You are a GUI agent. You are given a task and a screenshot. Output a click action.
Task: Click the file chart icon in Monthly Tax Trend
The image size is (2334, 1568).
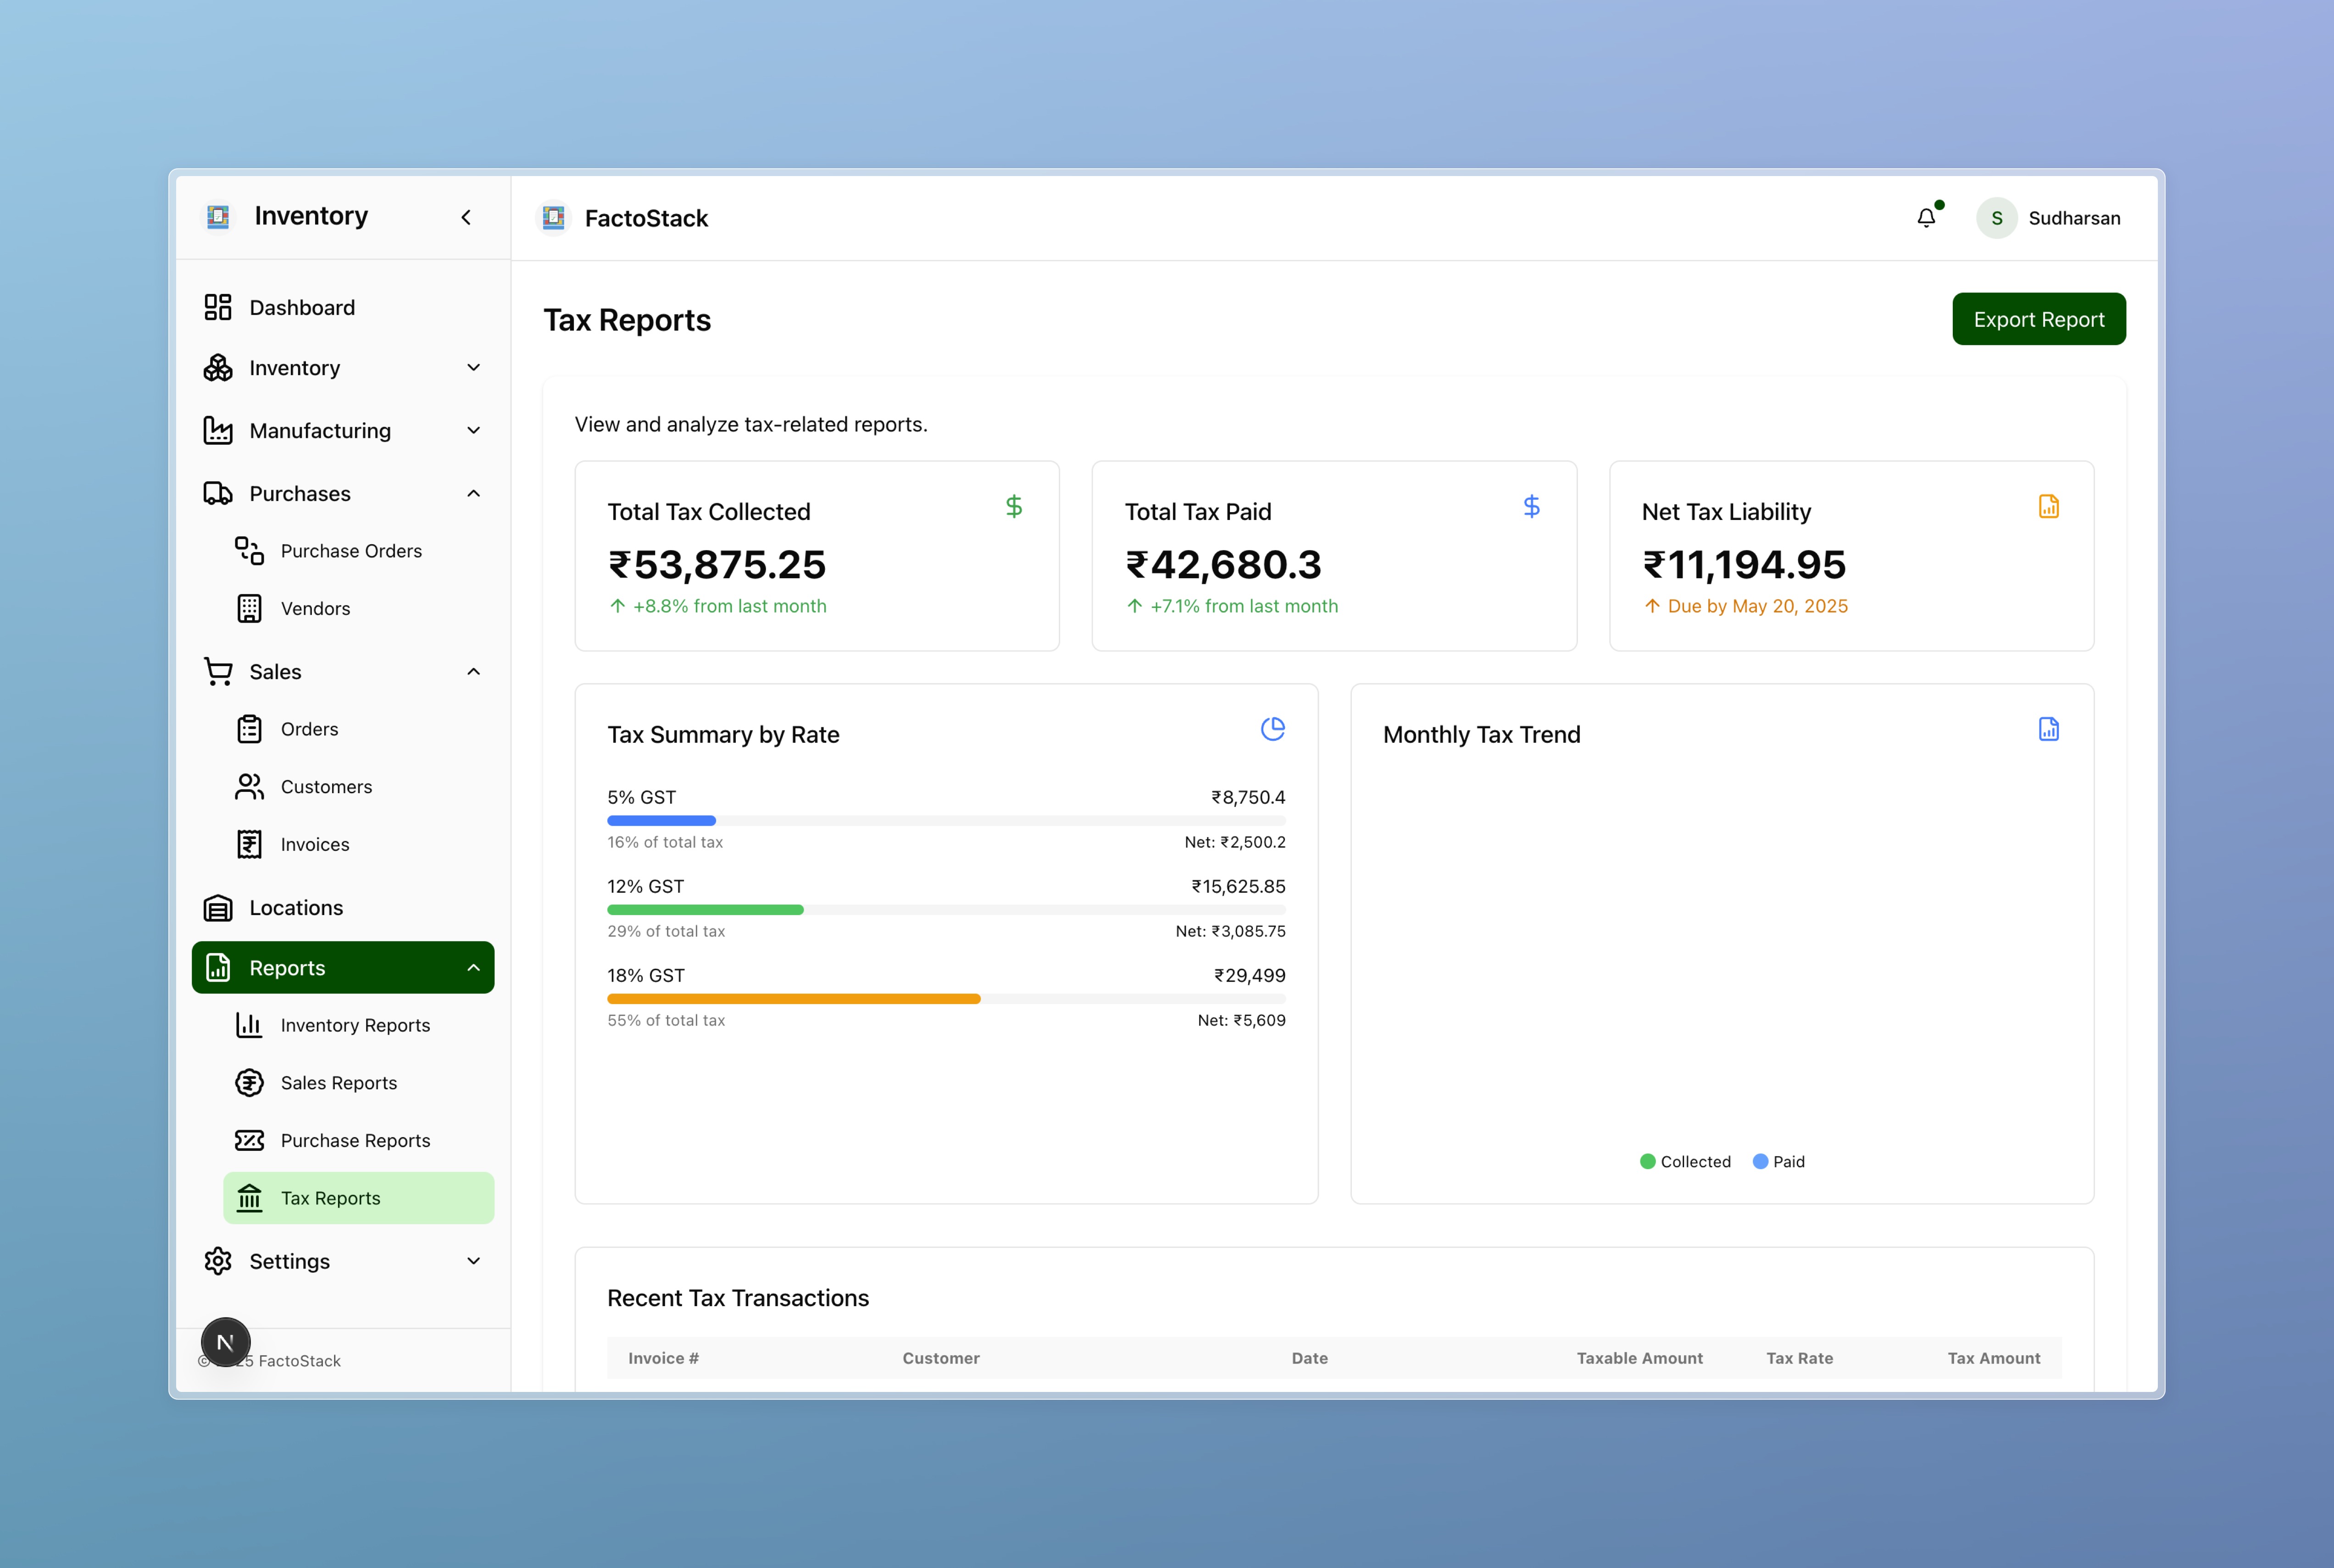pyautogui.click(x=2048, y=729)
